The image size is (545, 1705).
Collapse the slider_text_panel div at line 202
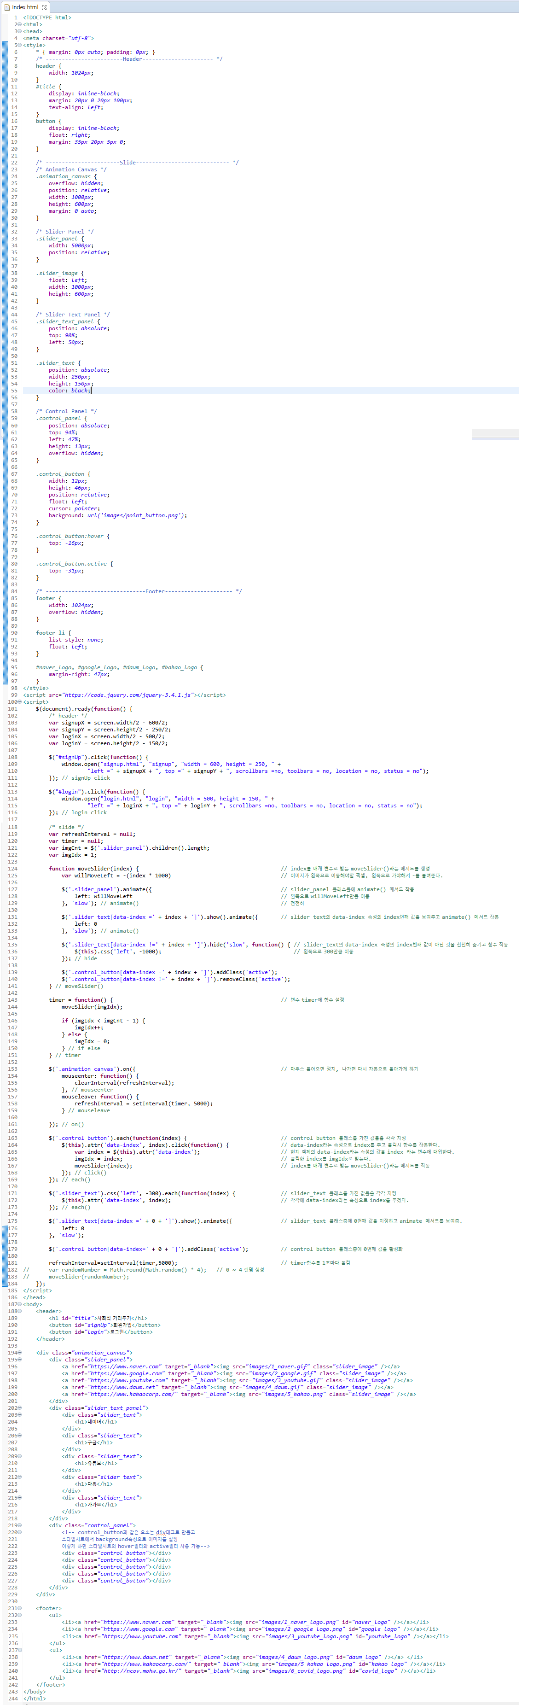click(x=20, y=1407)
